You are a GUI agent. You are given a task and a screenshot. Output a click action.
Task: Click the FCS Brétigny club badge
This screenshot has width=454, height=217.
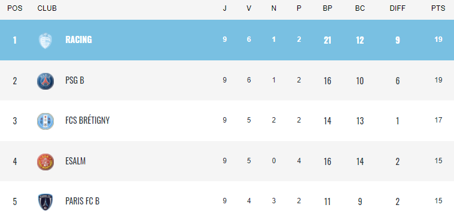[x=45, y=121]
